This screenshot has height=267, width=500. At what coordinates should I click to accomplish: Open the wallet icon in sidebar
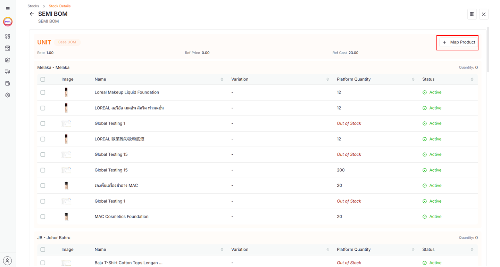[8, 83]
